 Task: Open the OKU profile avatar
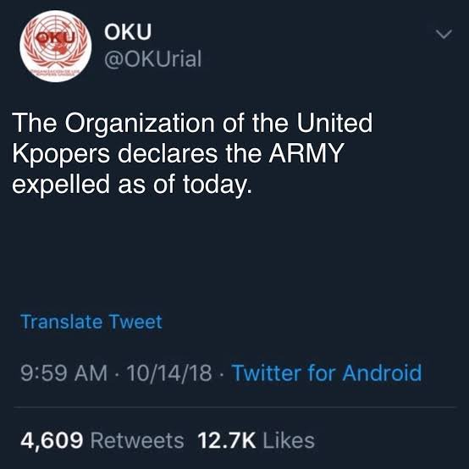click(56, 47)
